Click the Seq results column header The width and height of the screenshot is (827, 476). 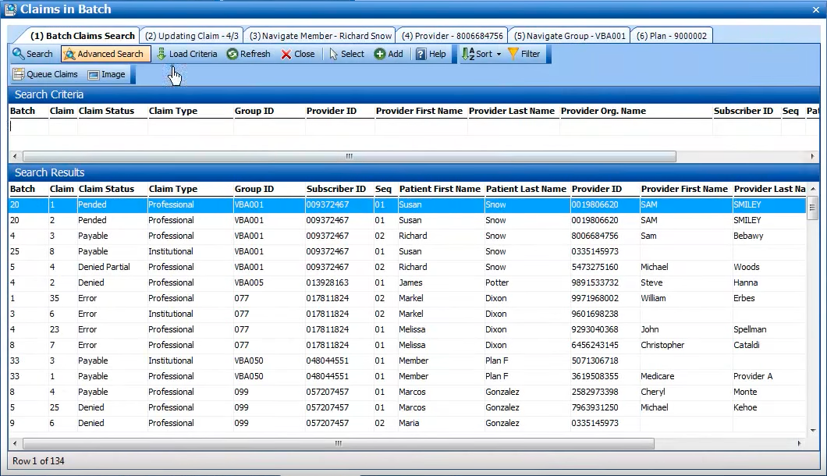pyautogui.click(x=383, y=189)
